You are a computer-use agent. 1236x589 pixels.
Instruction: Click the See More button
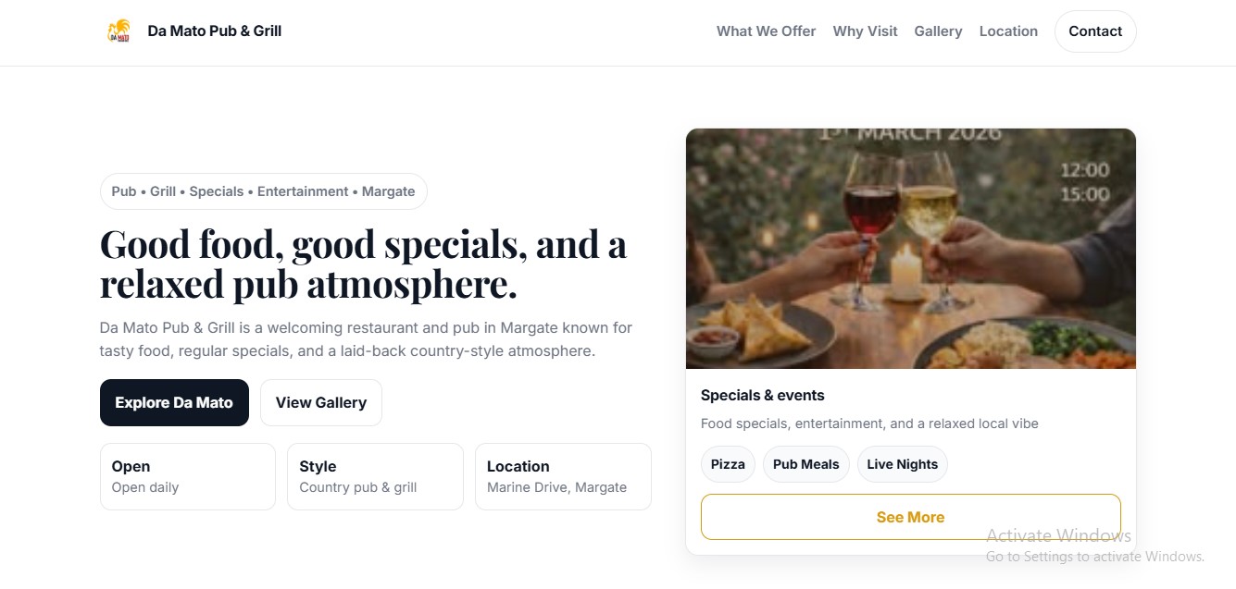(910, 517)
